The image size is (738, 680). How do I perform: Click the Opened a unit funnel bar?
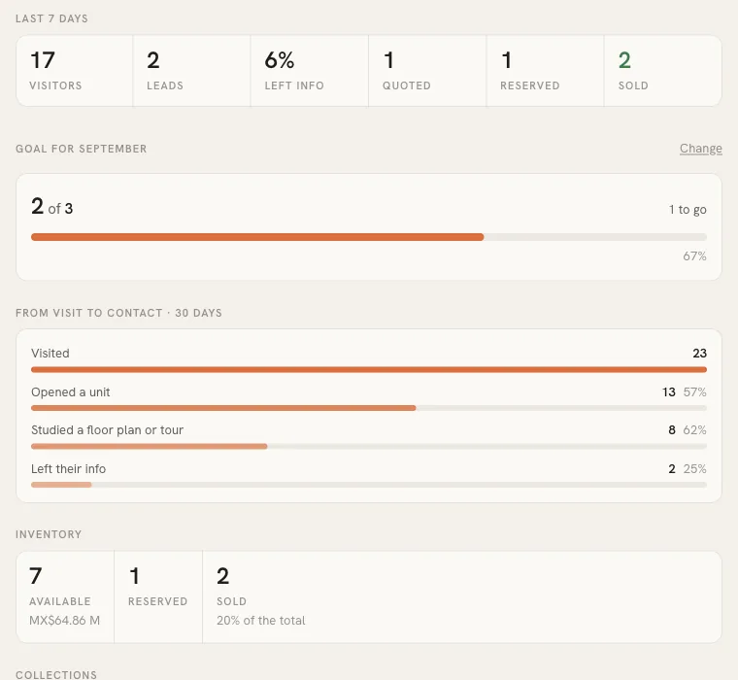tap(369, 408)
